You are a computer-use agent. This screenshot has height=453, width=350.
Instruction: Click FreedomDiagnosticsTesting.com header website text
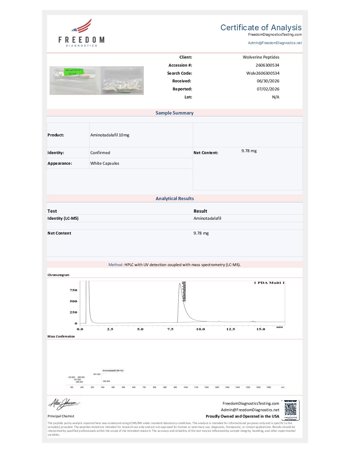(x=275, y=34)
